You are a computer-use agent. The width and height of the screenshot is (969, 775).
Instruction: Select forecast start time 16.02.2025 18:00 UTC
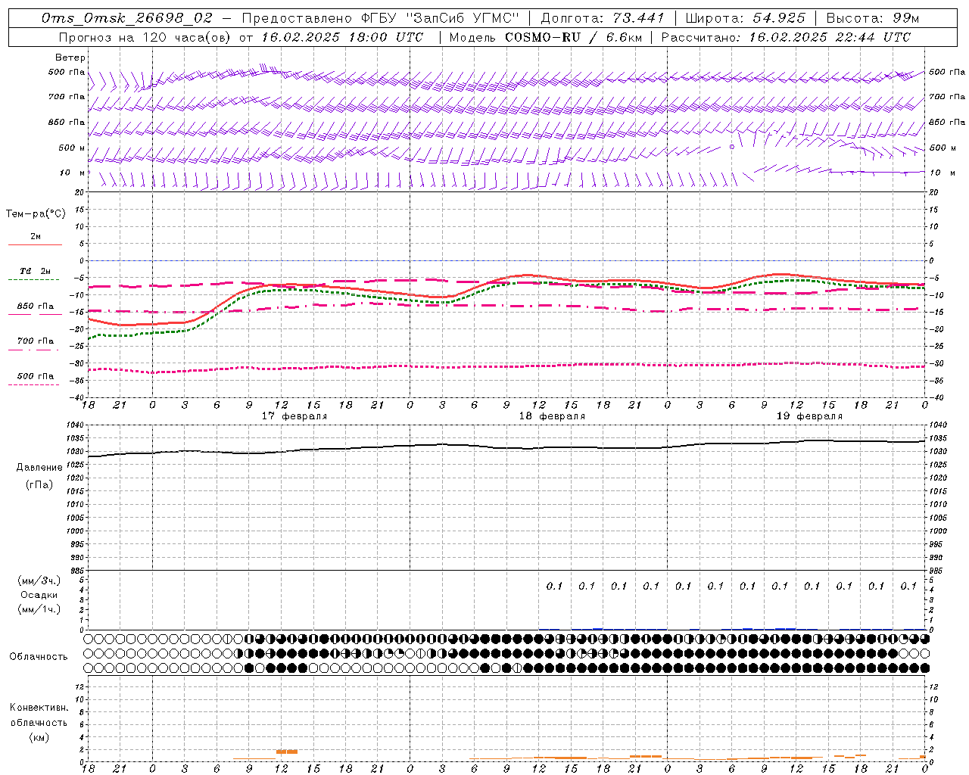point(343,37)
